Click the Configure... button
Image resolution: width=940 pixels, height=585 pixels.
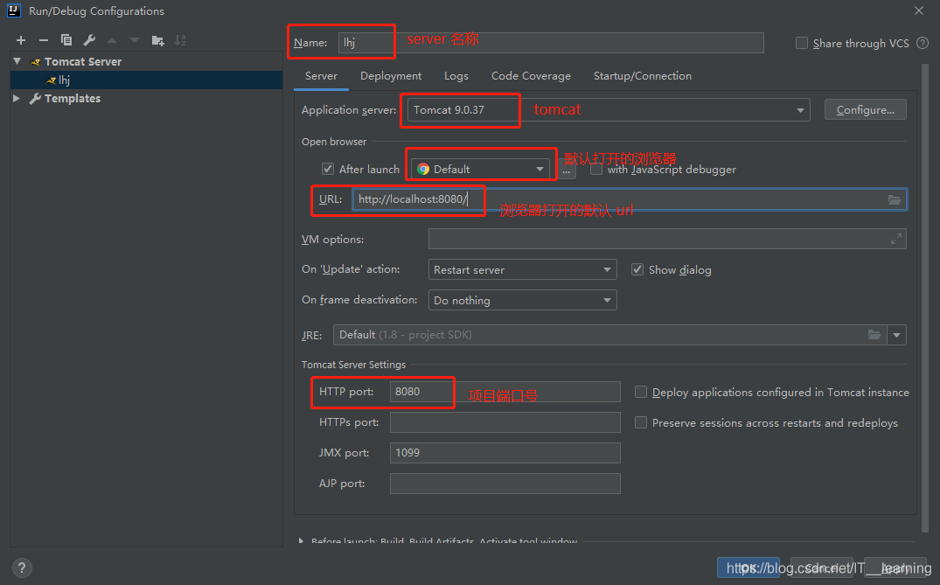tap(865, 109)
